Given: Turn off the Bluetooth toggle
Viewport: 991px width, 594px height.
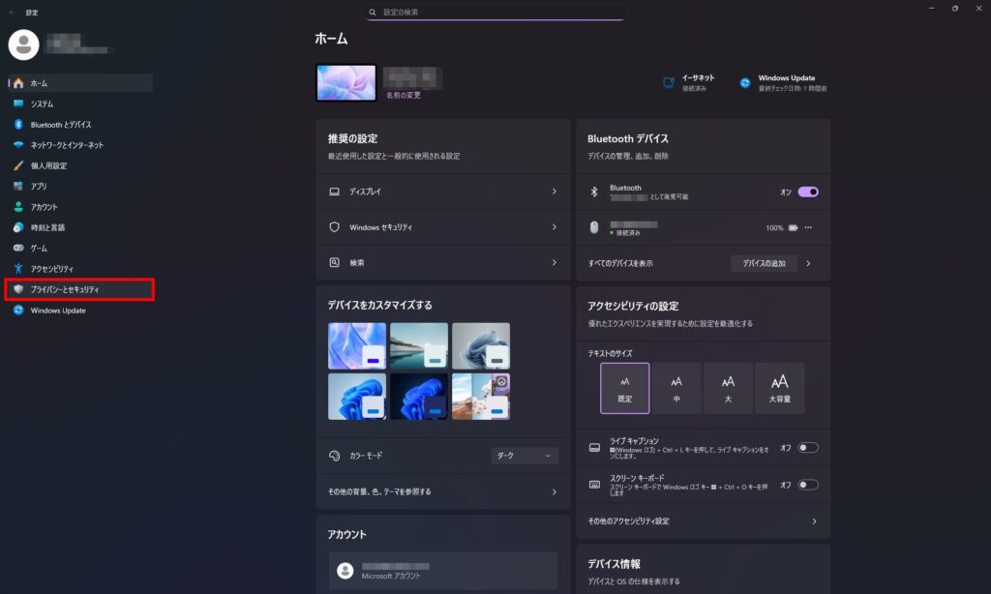Looking at the screenshot, I should [808, 193].
